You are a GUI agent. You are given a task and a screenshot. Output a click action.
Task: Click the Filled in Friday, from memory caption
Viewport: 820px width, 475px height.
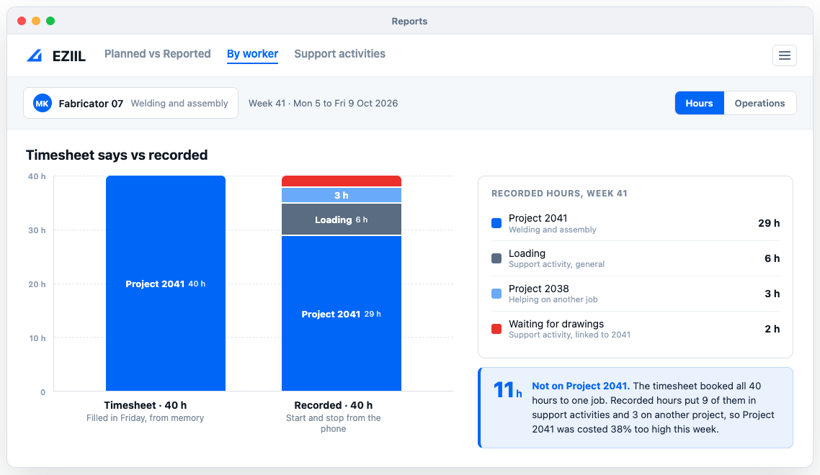point(146,418)
